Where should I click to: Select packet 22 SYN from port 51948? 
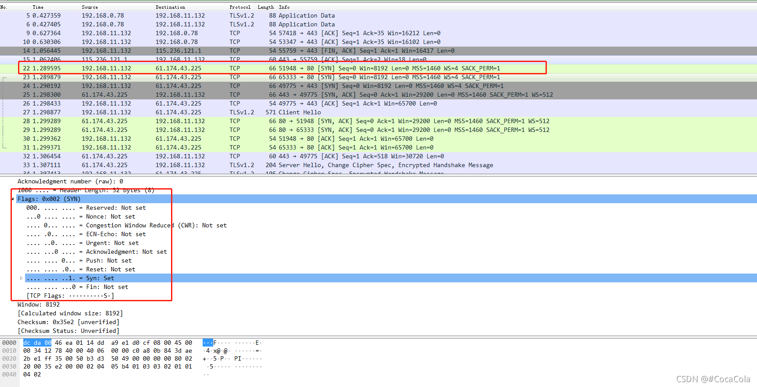(x=378, y=68)
